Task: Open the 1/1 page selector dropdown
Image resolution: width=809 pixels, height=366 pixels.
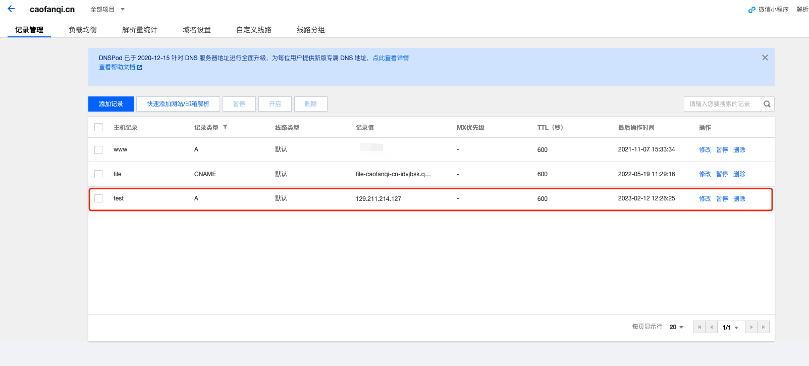Action: click(730, 327)
